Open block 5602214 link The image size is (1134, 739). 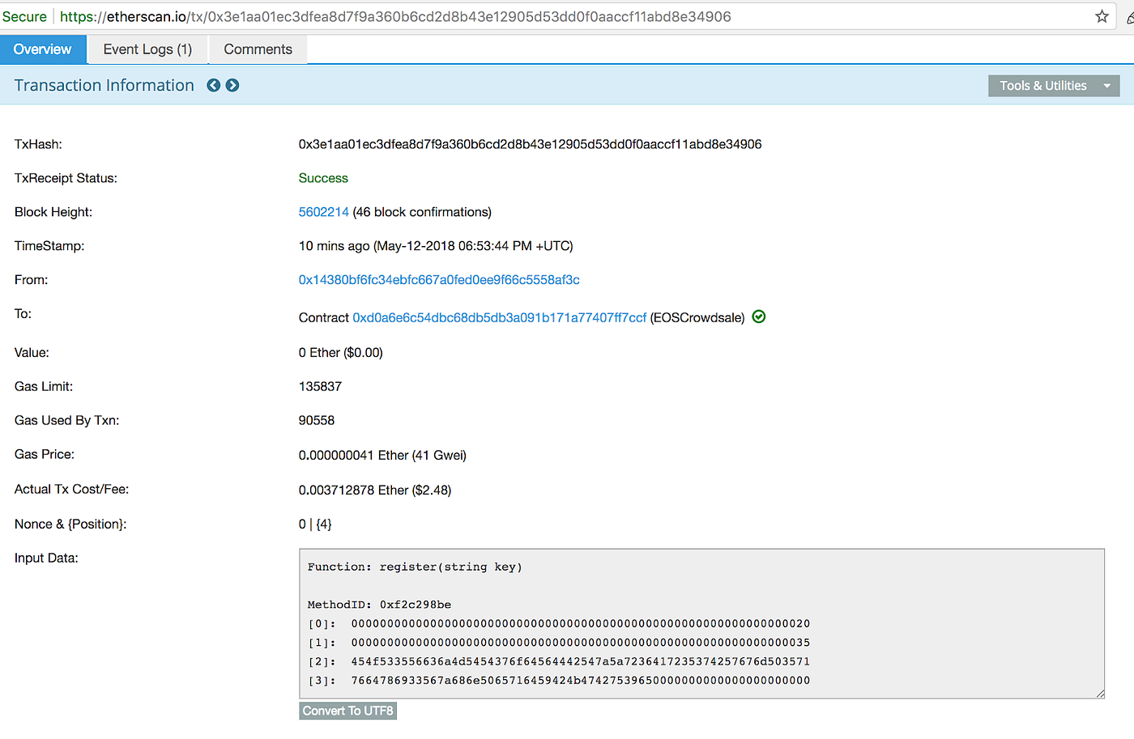click(324, 212)
